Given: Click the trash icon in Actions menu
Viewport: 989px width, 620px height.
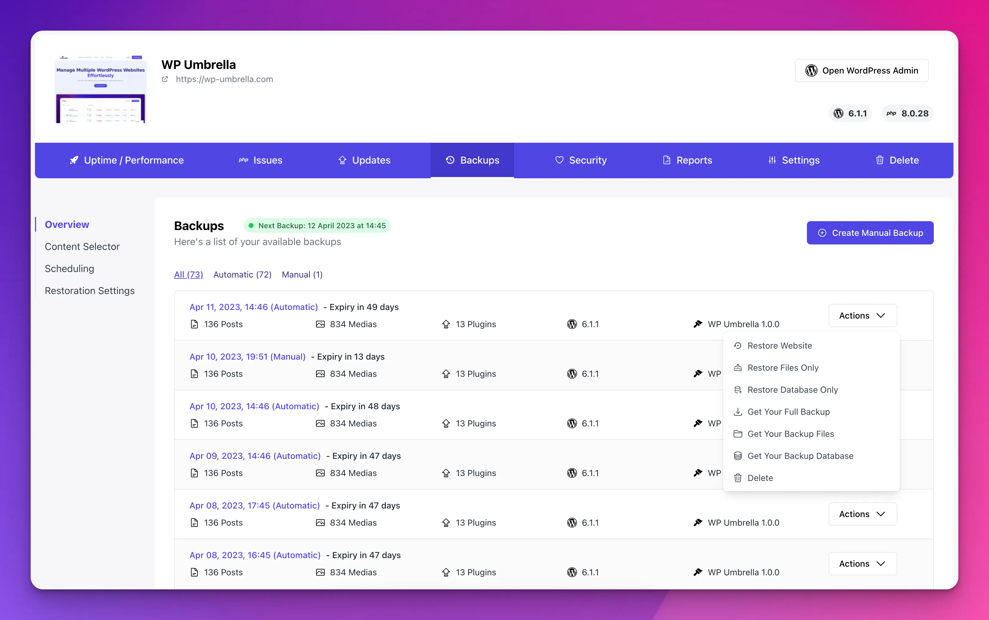Looking at the screenshot, I should tap(738, 478).
